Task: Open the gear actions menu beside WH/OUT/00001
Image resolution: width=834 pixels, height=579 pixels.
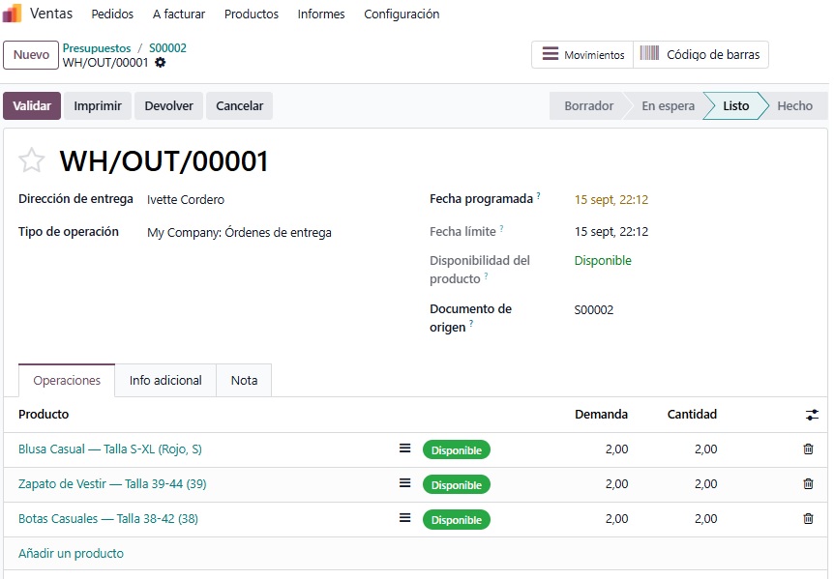Action: (x=160, y=63)
